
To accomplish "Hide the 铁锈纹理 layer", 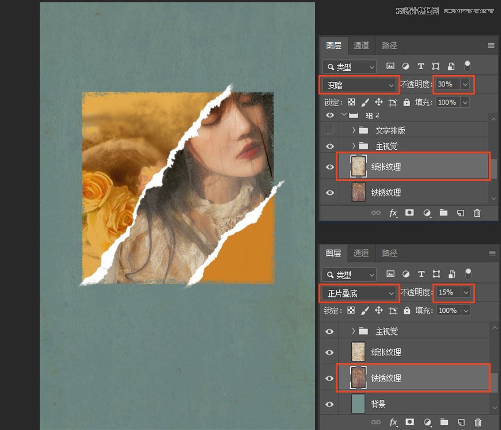I will [x=329, y=378].
